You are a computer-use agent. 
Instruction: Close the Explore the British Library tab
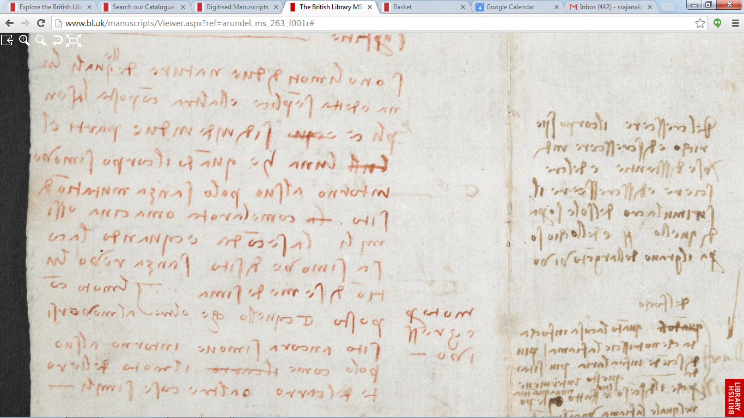(89, 7)
